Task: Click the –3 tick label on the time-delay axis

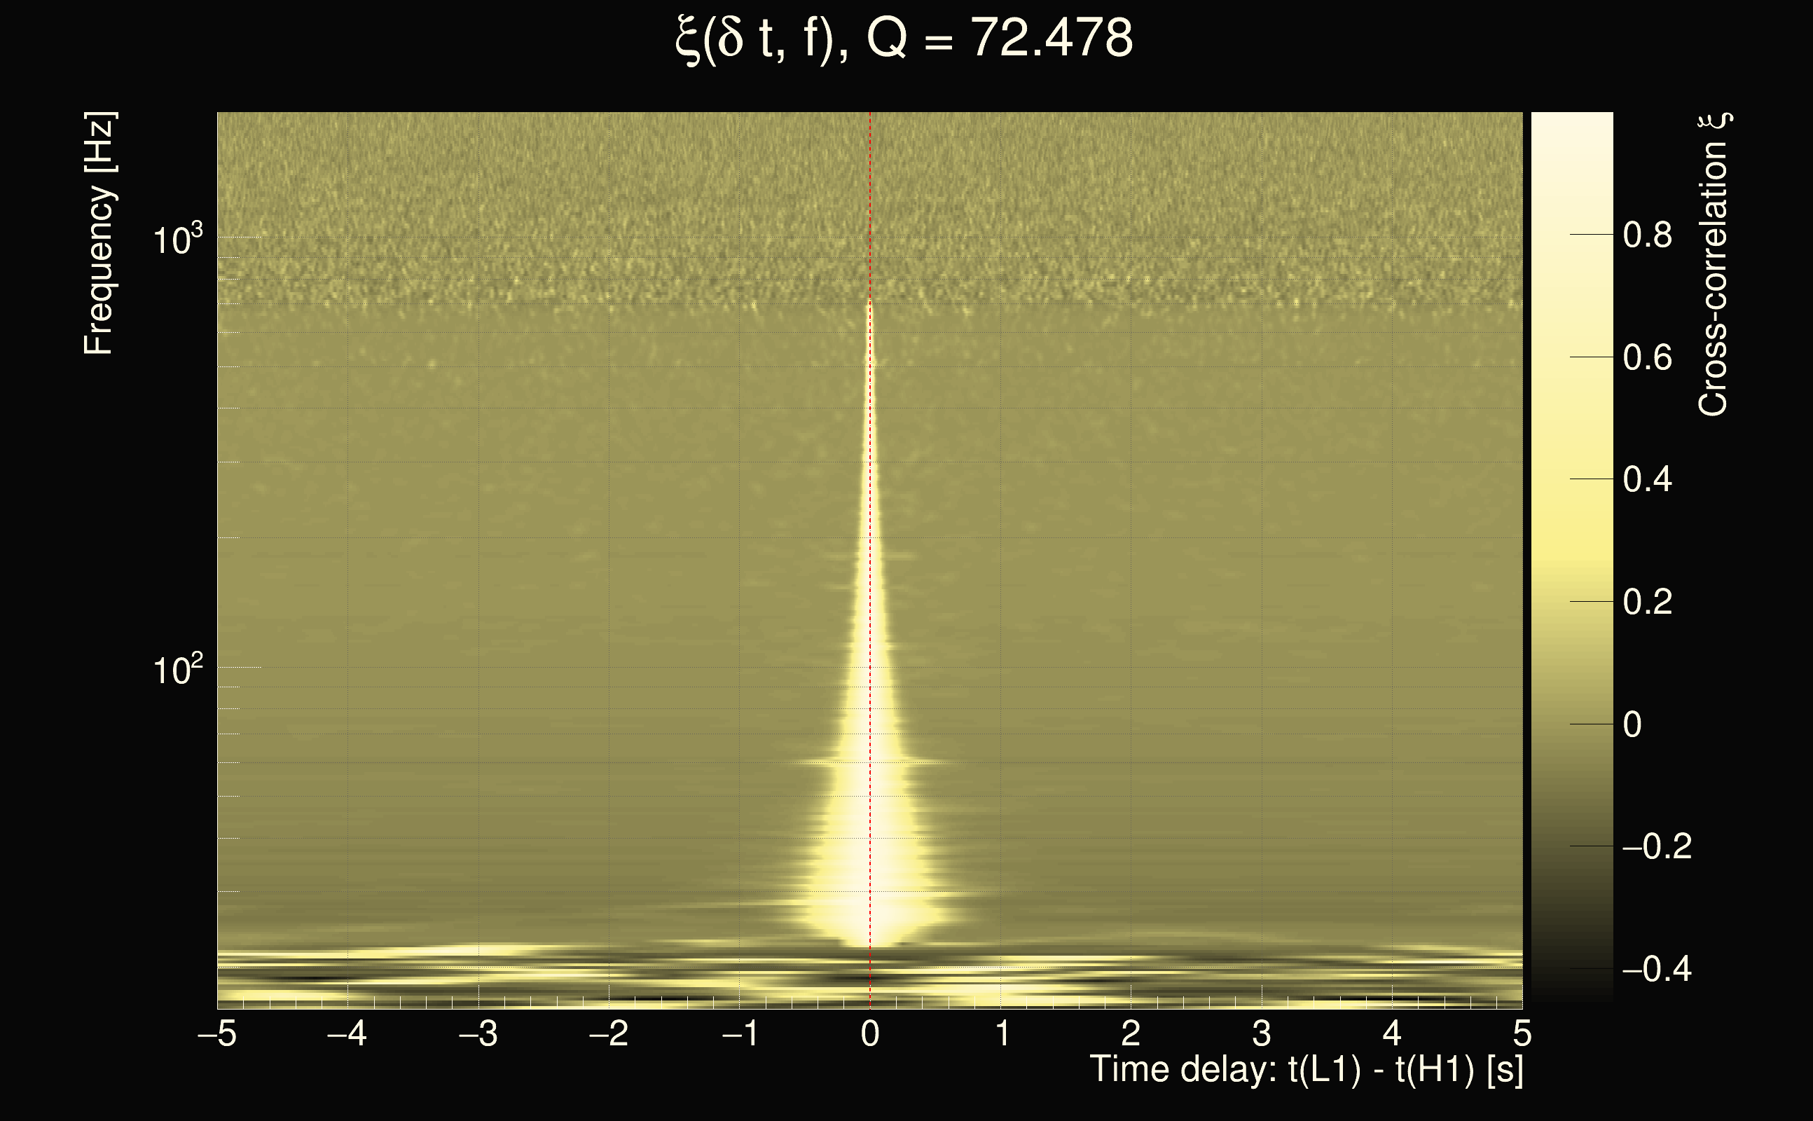Action: [x=478, y=1033]
